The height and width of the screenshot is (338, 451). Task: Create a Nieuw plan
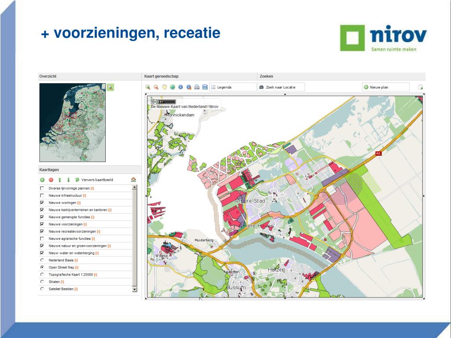[385, 87]
